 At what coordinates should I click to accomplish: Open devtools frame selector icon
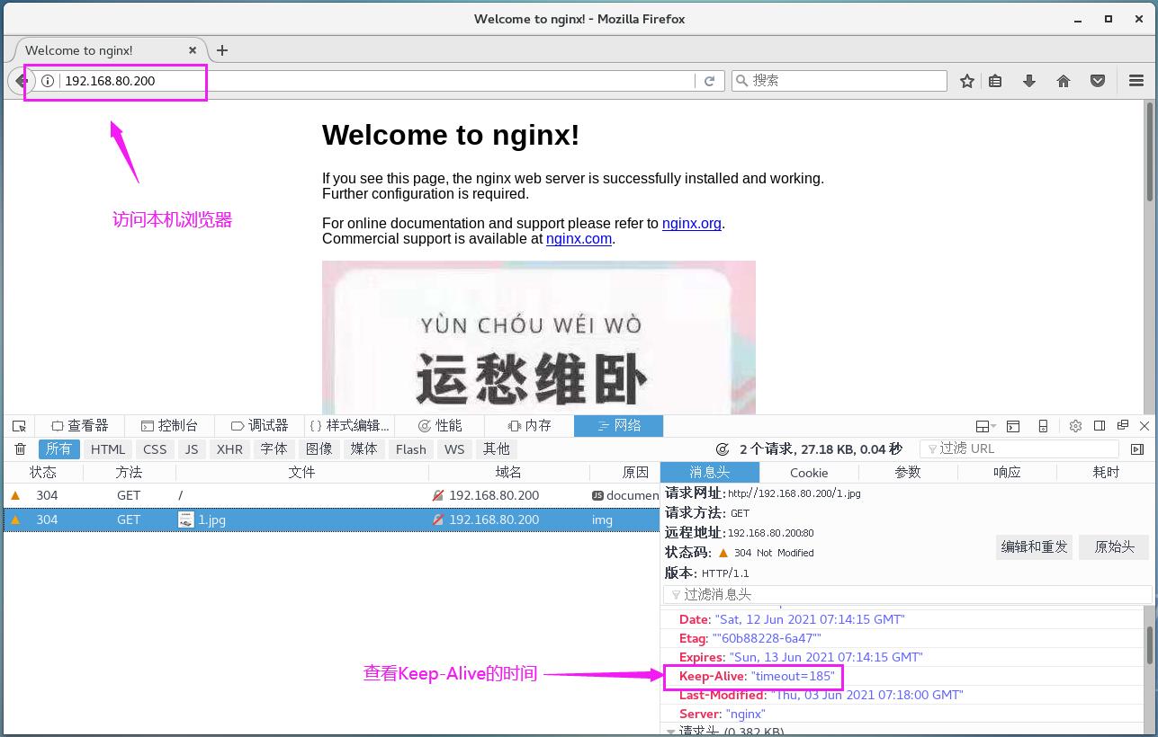tap(986, 426)
